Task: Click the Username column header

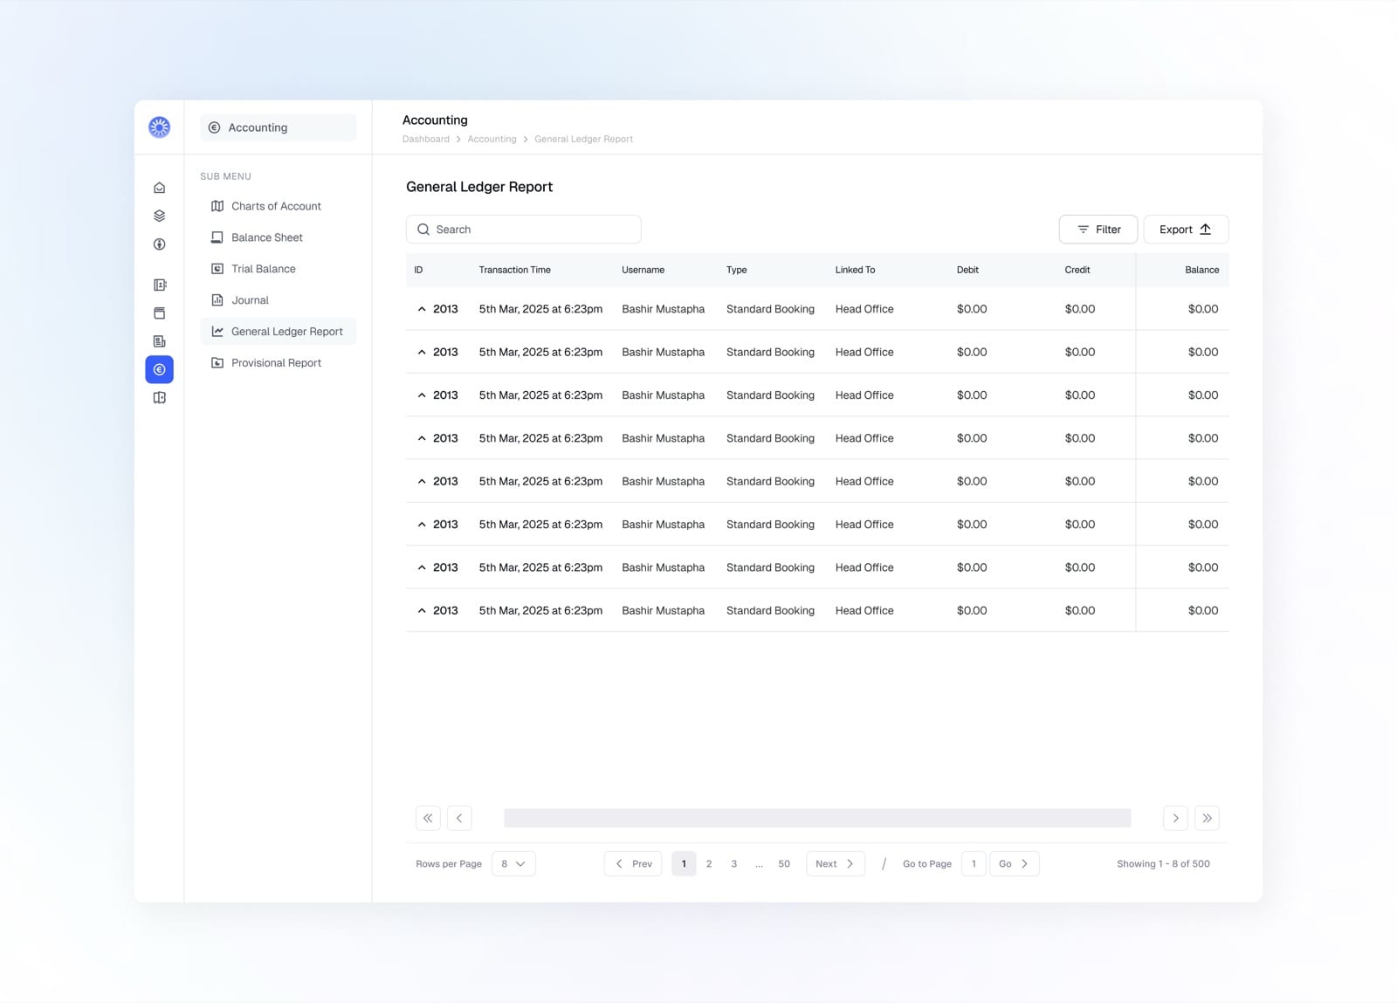Action: tap(643, 270)
